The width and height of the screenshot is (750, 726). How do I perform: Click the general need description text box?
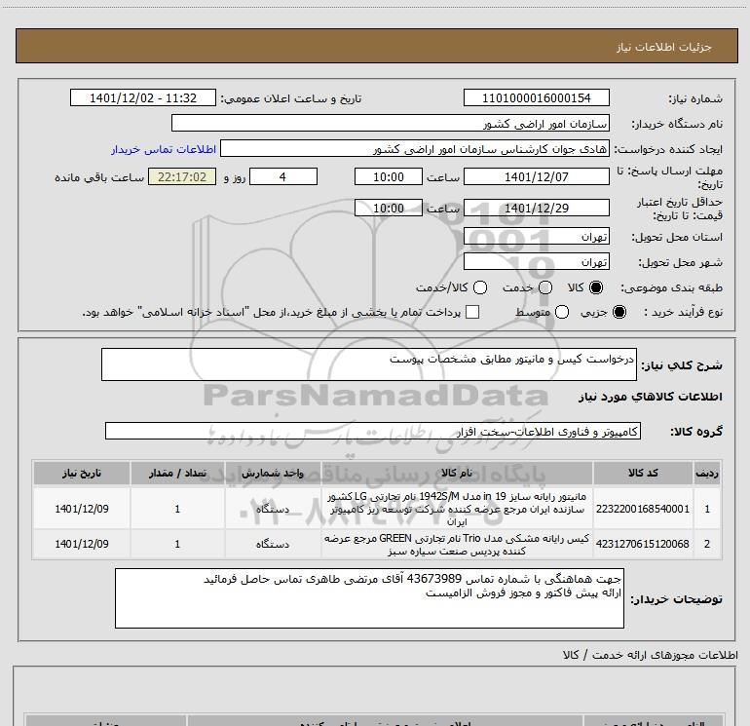point(369,364)
